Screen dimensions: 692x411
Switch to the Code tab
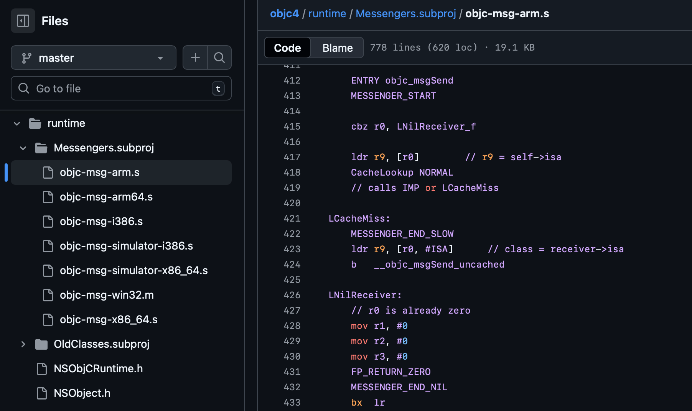point(287,48)
